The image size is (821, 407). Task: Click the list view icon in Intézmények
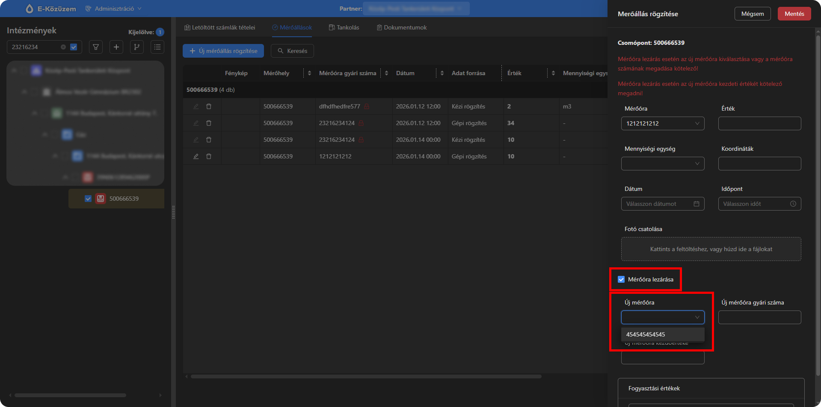click(157, 47)
